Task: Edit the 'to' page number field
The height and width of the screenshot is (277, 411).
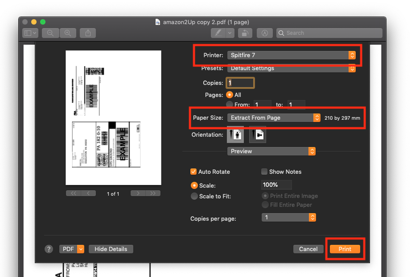Action: (296, 105)
